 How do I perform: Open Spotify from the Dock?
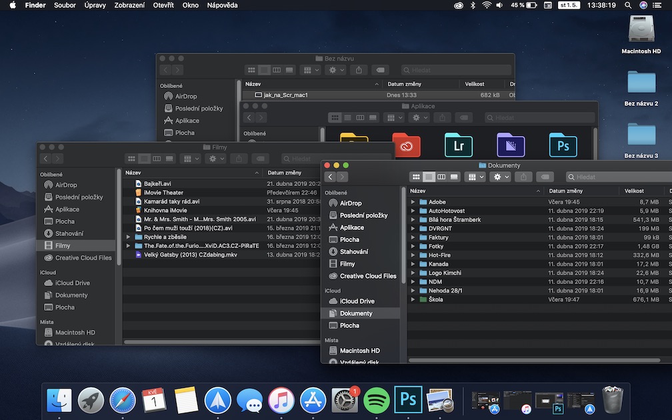pos(377,400)
